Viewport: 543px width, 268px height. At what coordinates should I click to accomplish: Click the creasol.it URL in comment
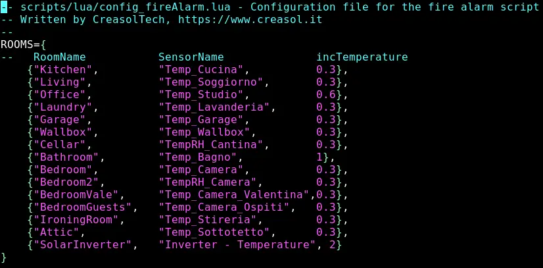tap(250, 20)
